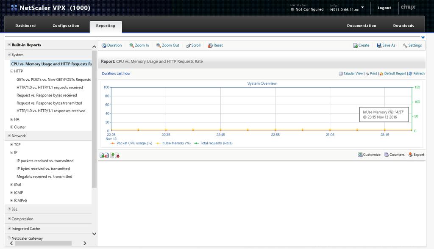Click the blue collapse chevron below Downloads
This screenshot has height=249, width=434.
pyautogui.click(x=423, y=37)
